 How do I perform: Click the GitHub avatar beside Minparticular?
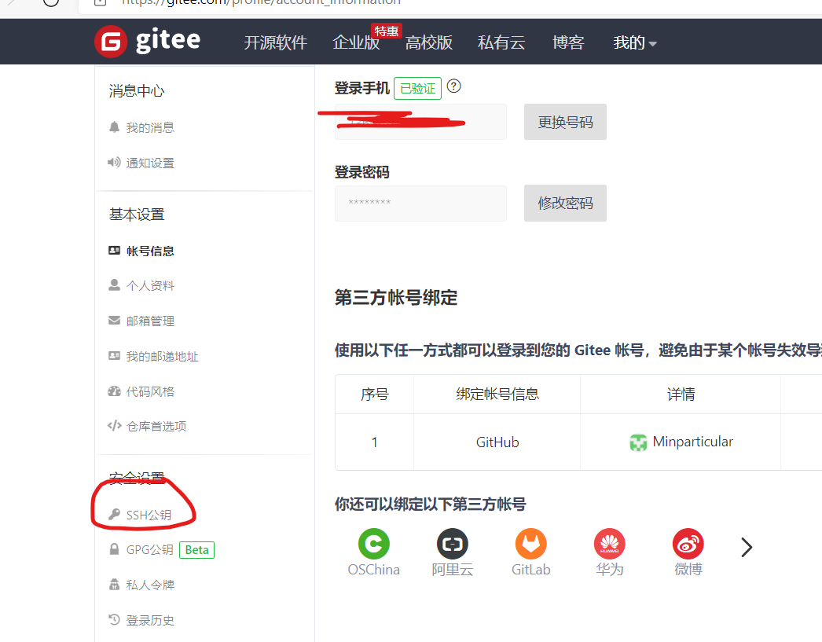[638, 442]
